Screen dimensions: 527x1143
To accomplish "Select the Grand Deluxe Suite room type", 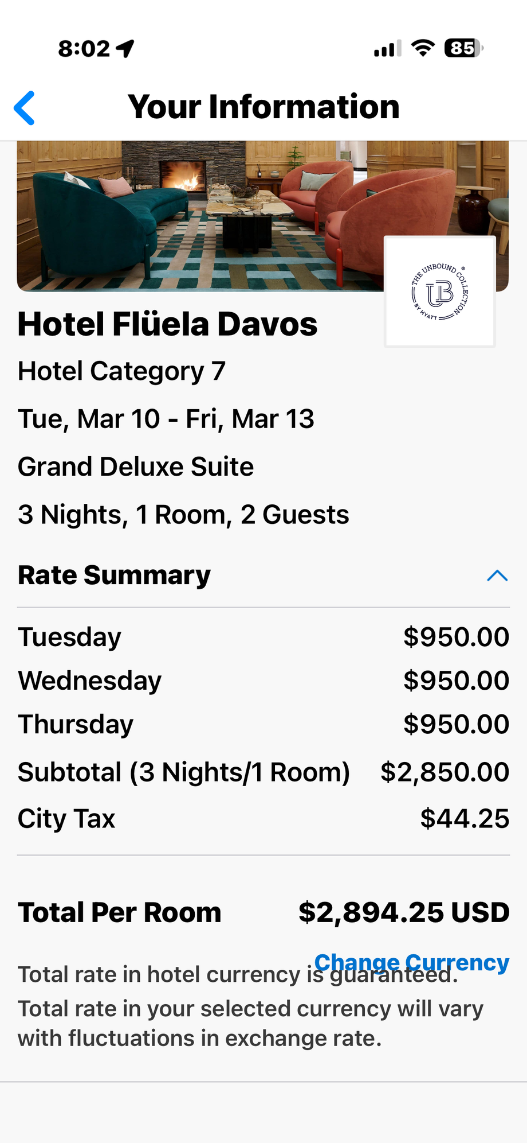I will pyautogui.click(x=136, y=466).
